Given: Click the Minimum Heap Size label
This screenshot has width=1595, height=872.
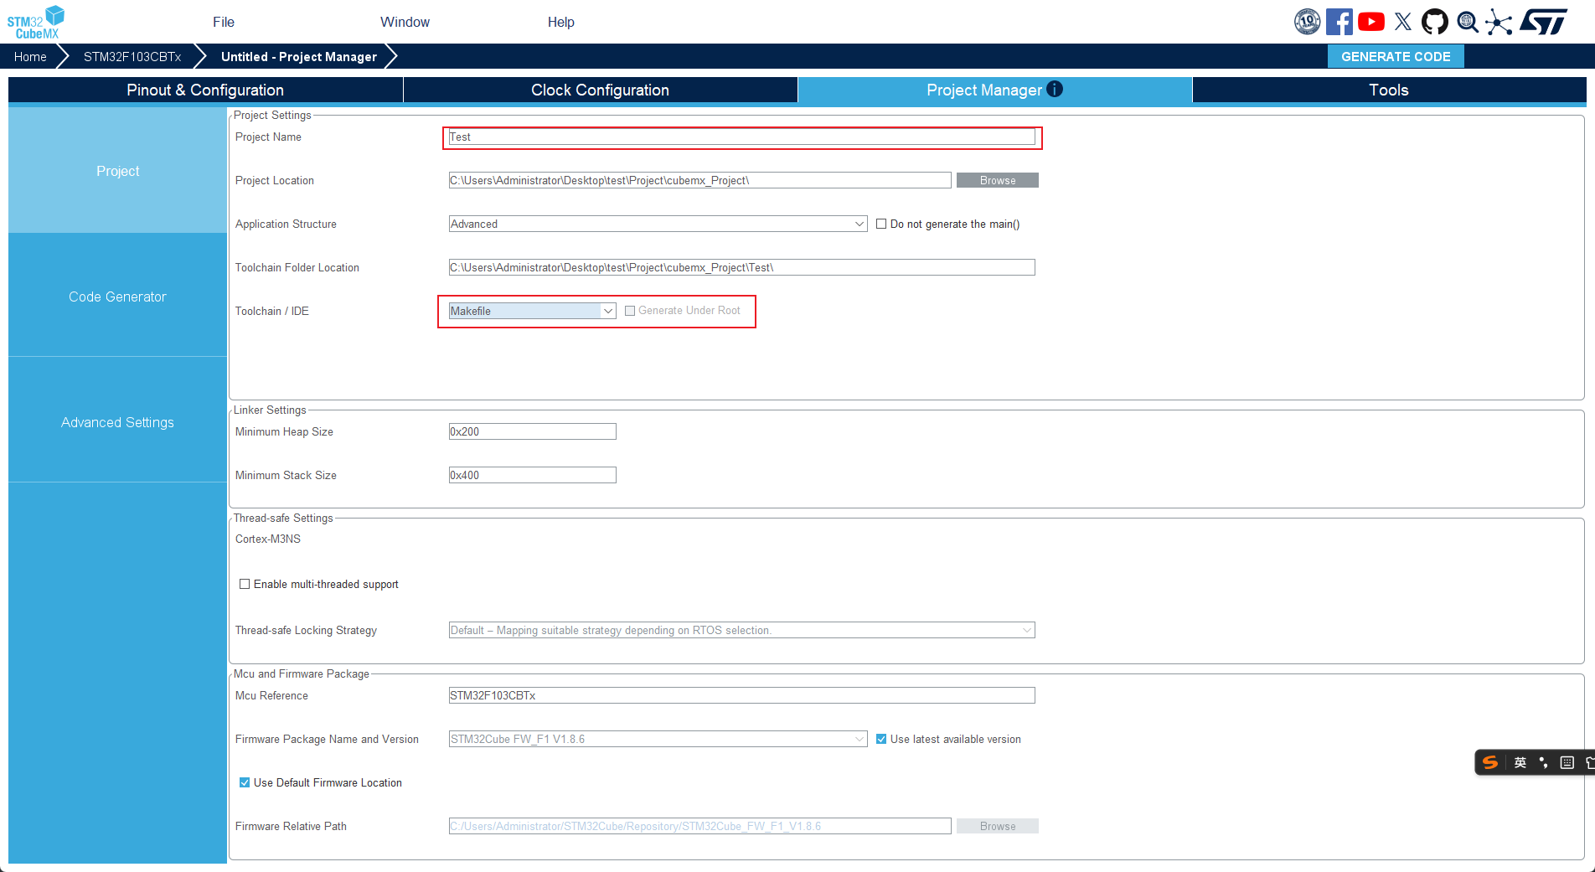Looking at the screenshot, I should click(284, 431).
